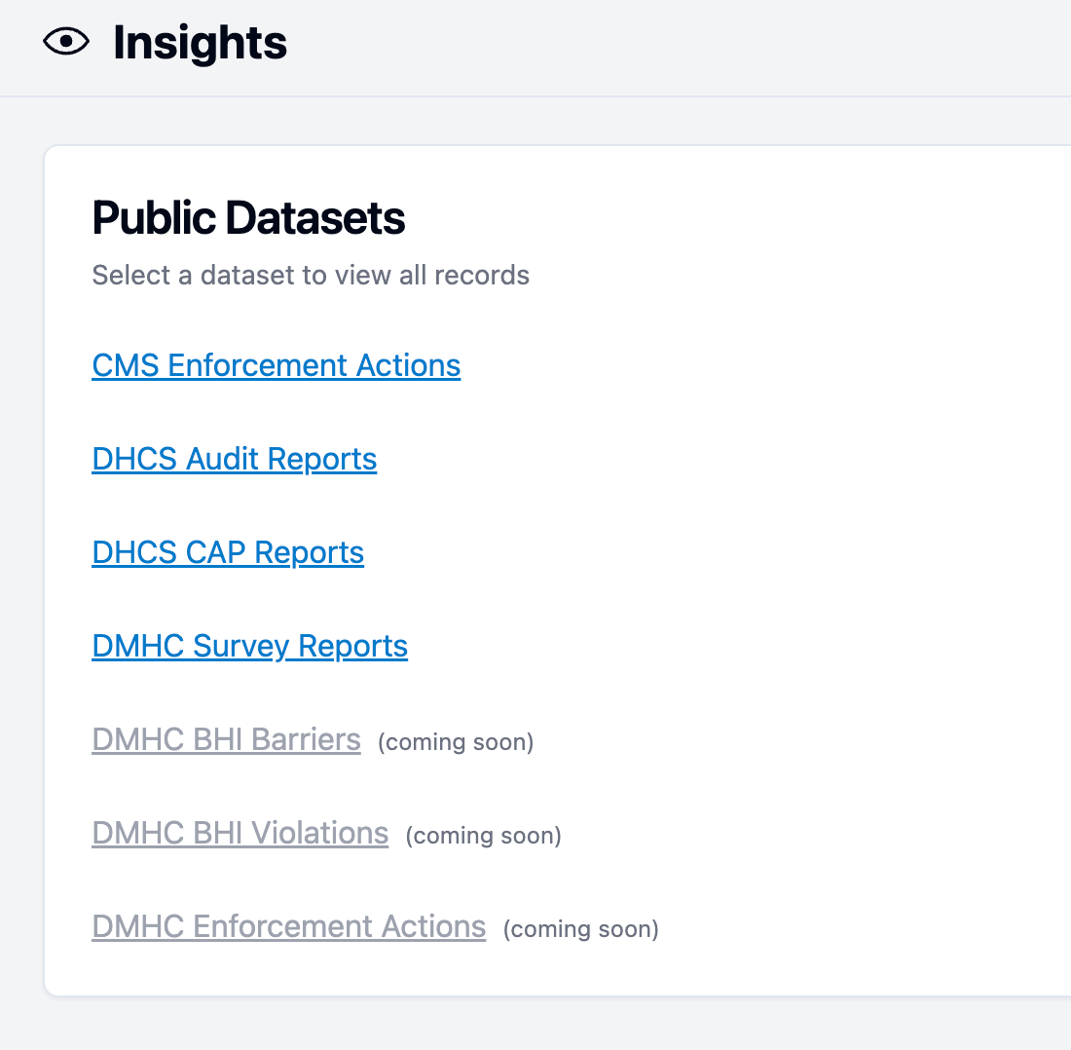Click the DMHC Enforcement Actions link
The height and width of the screenshot is (1050, 1071).
pyautogui.click(x=288, y=926)
